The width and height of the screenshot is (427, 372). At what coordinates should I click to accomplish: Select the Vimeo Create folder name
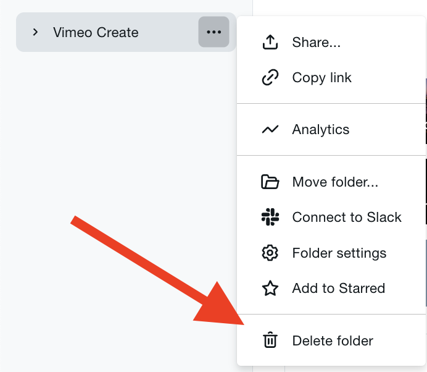tap(96, 32)
